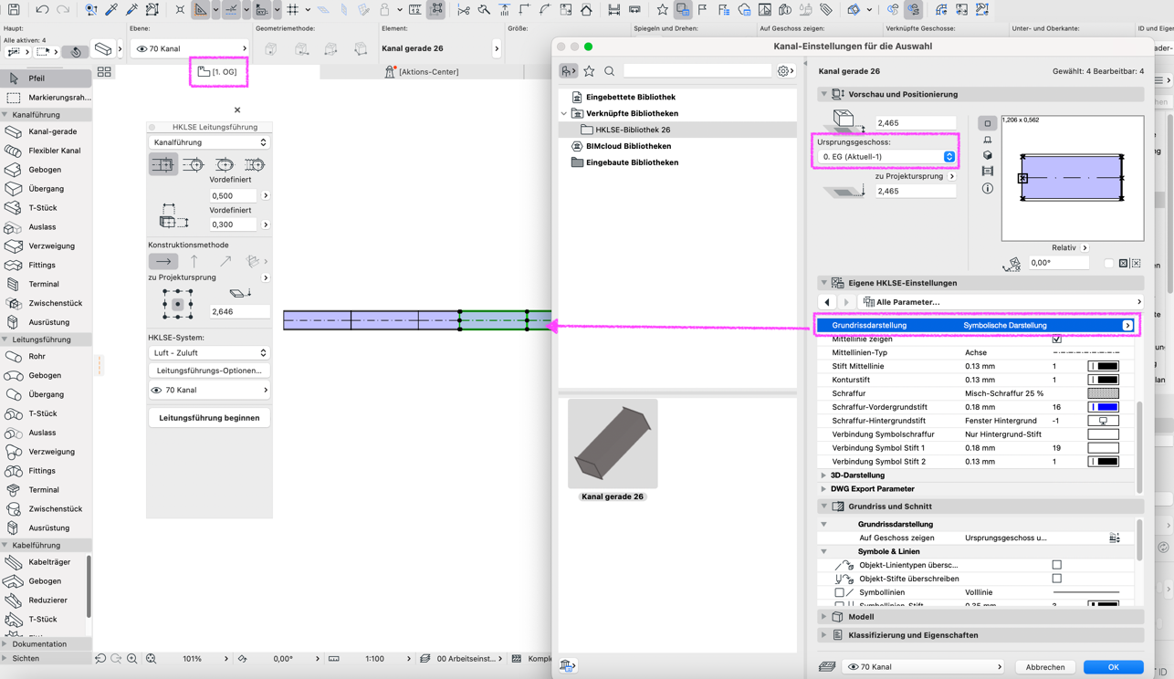Switch the preview to 3D cube view
The width and height of the screenshot is (1174, 679).
(x=987, y=155)
